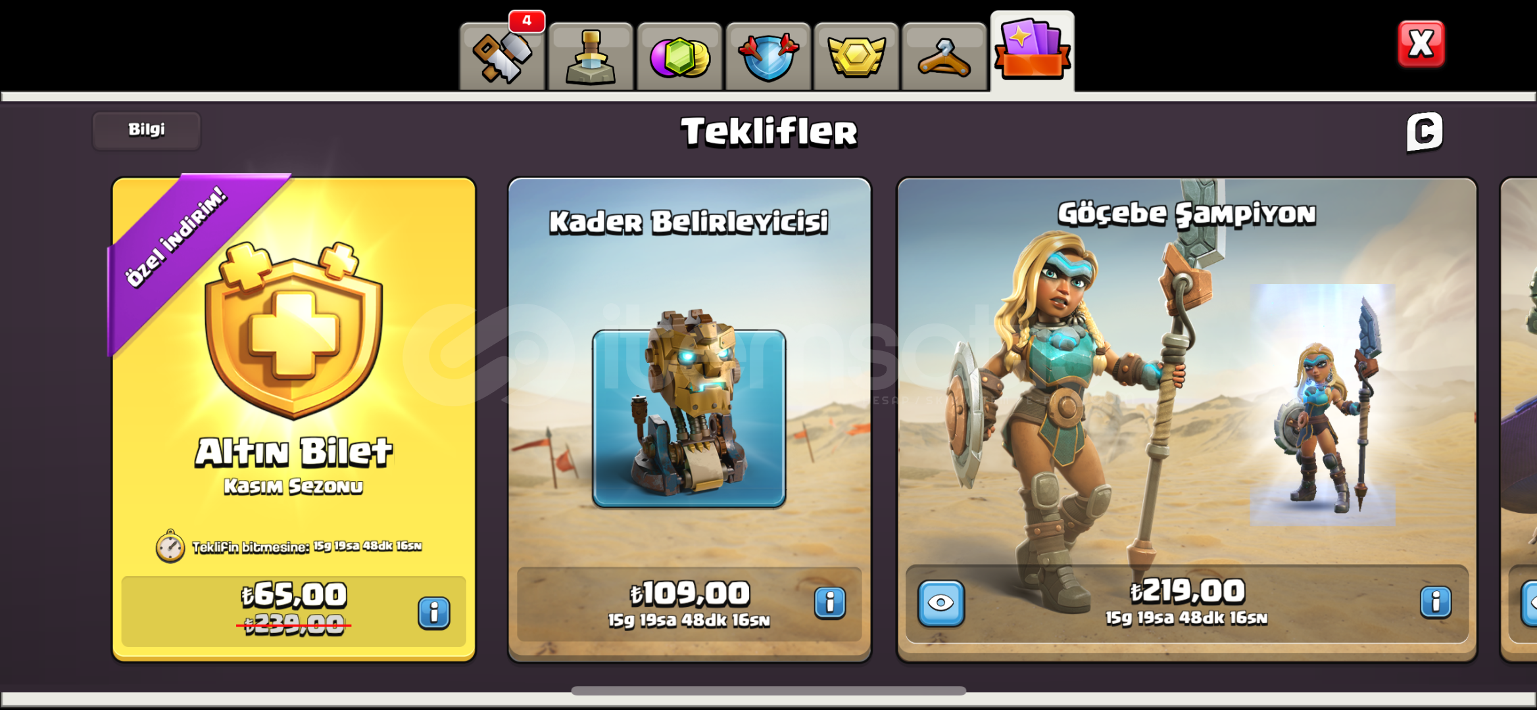This screenshot has height=710, width=1537.
Task: Open the clothes hanger skins tab
Action: point(944,57)
